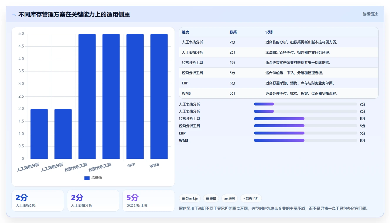Click the 说明 column header in the table

269,32
